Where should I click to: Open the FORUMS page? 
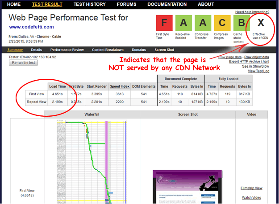[x=126, y=4]
